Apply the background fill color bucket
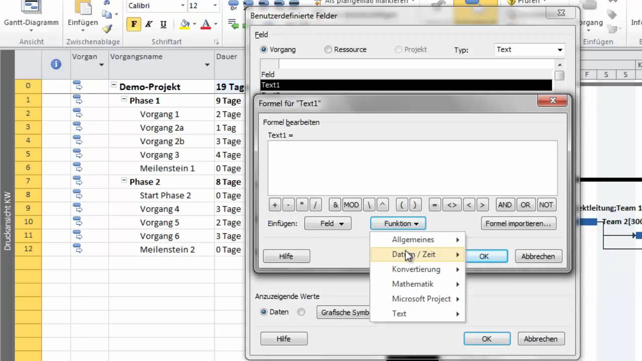 [185, 24]
